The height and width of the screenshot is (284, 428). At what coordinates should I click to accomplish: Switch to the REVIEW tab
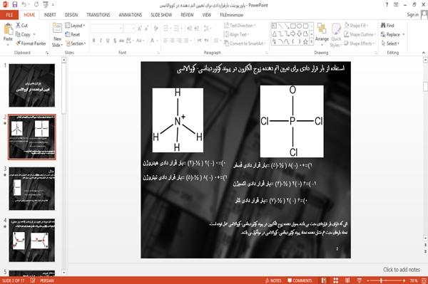[x=187, y=15]
